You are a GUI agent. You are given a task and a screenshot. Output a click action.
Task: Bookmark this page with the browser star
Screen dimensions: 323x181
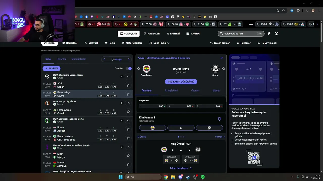pos(283,11)
